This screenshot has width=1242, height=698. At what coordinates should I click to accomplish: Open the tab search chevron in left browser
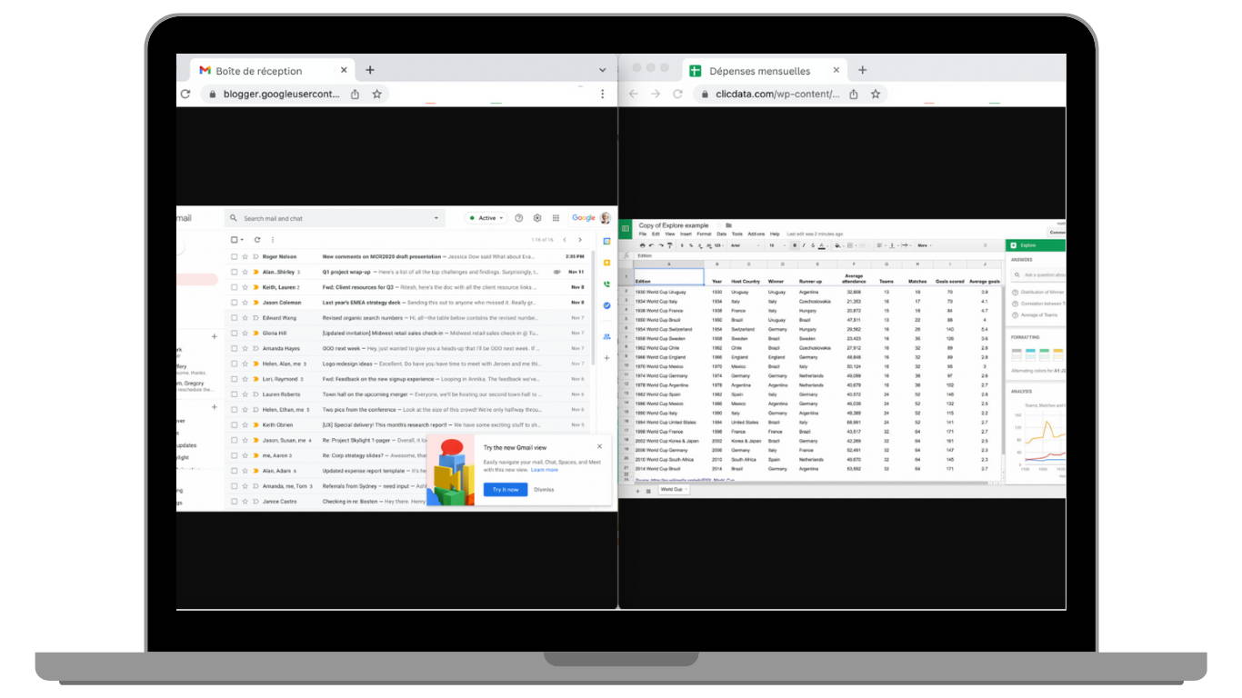(602, 70)
